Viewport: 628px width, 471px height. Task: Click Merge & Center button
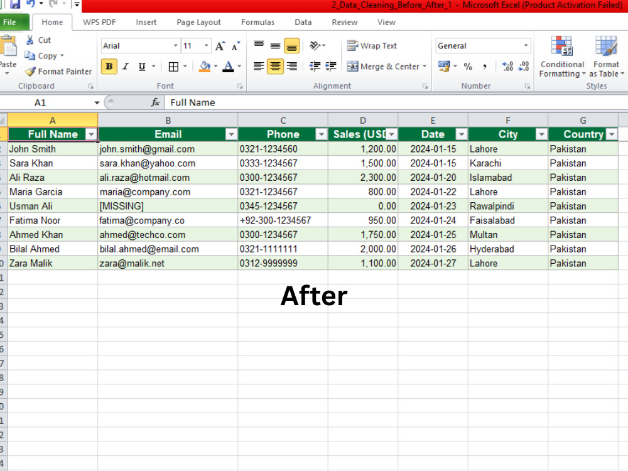point(383,67)
